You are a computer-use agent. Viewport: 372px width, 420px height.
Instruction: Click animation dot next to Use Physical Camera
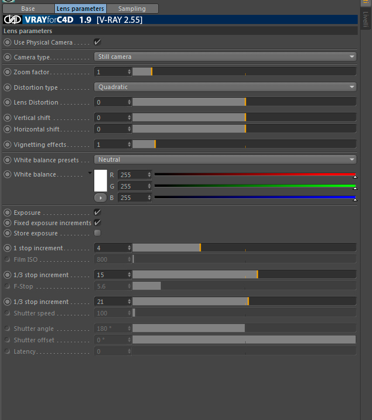(7, 42)
